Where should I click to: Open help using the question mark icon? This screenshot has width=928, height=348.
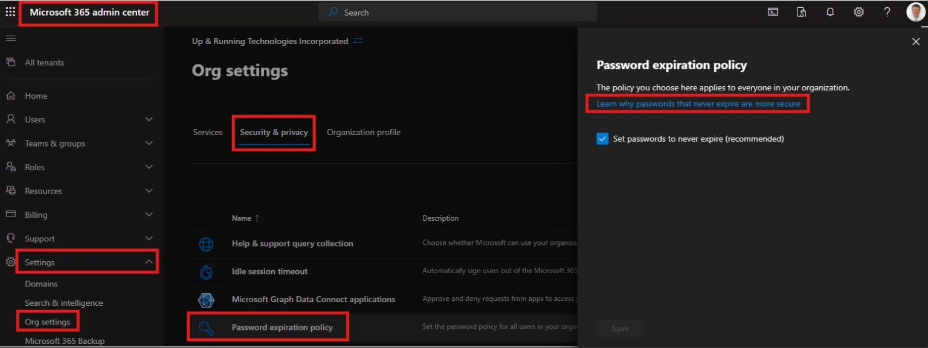pos(887,11)
